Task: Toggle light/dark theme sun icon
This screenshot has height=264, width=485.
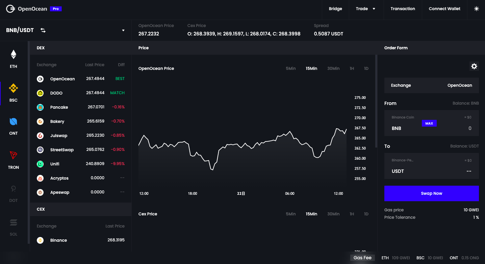Action: [477, 9]
